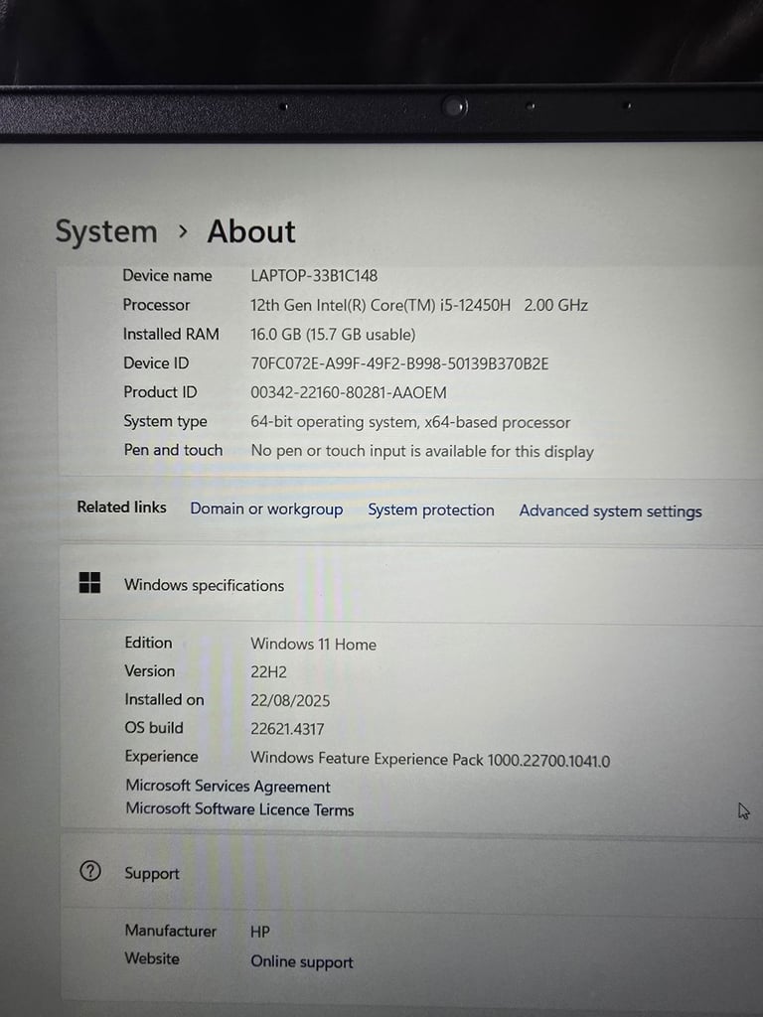Screen dimensions: 763x1017
Task: Click the Experience label
Action: [162, 757]
